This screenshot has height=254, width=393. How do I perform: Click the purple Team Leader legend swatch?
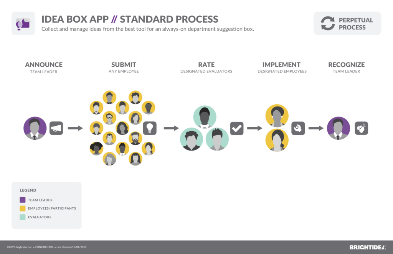23,200
